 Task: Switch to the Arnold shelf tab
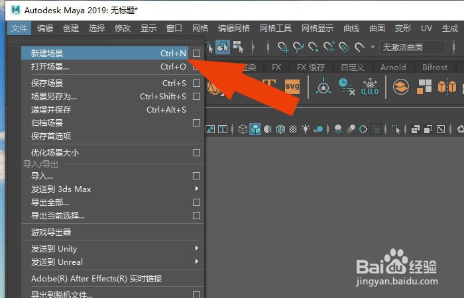[x=393, y=68]
